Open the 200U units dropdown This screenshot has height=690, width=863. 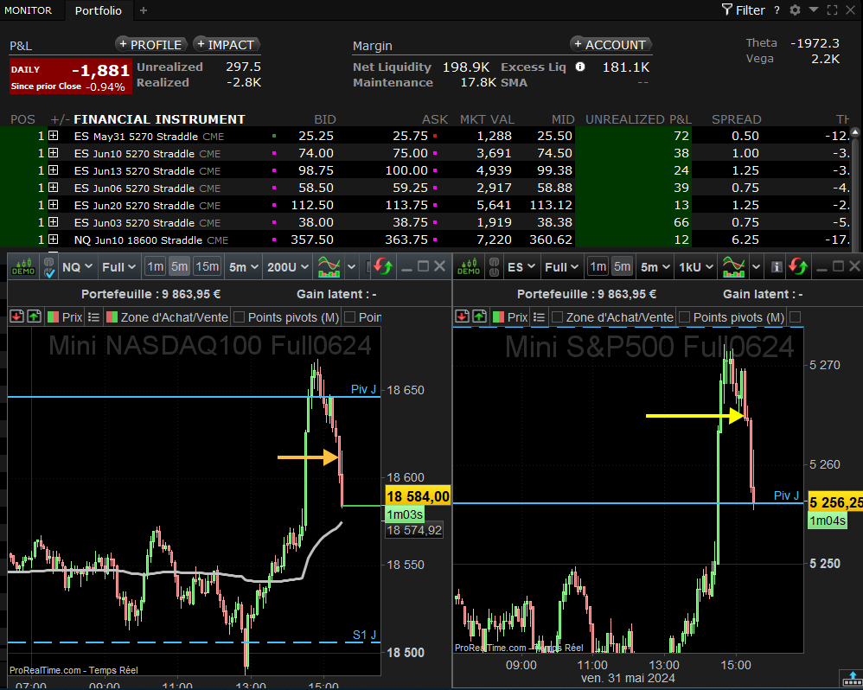[287, 267]
